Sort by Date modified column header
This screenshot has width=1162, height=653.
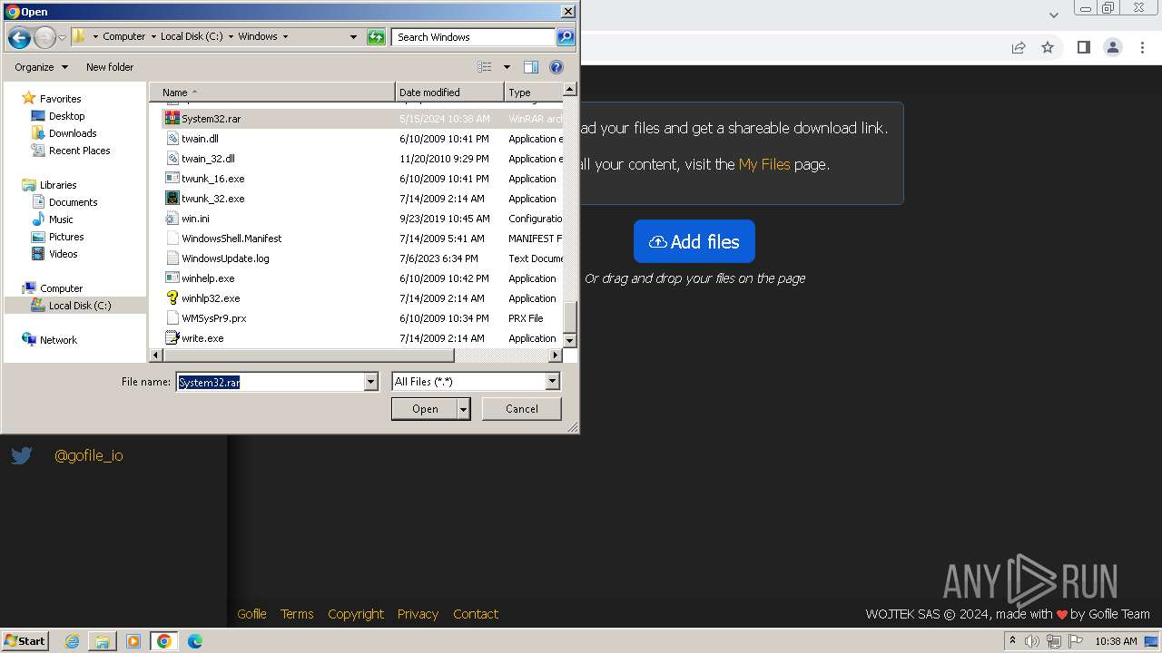pyautogui.click(x=449, y=93)
